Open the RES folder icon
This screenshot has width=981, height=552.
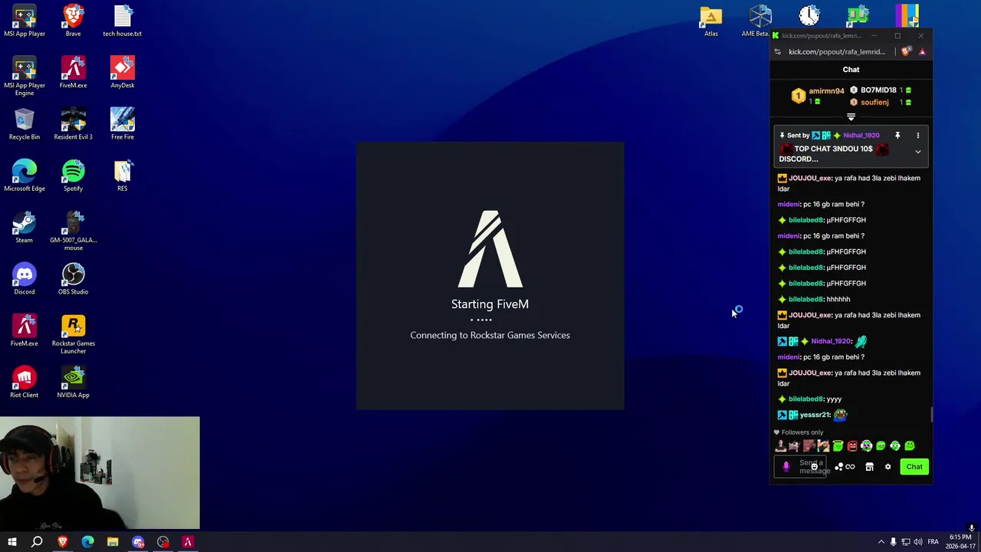[x=122, y=175]
